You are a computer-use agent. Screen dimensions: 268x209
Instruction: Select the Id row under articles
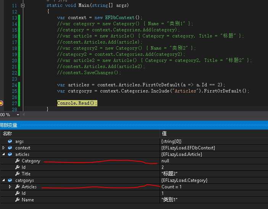[x=24, y=167]
